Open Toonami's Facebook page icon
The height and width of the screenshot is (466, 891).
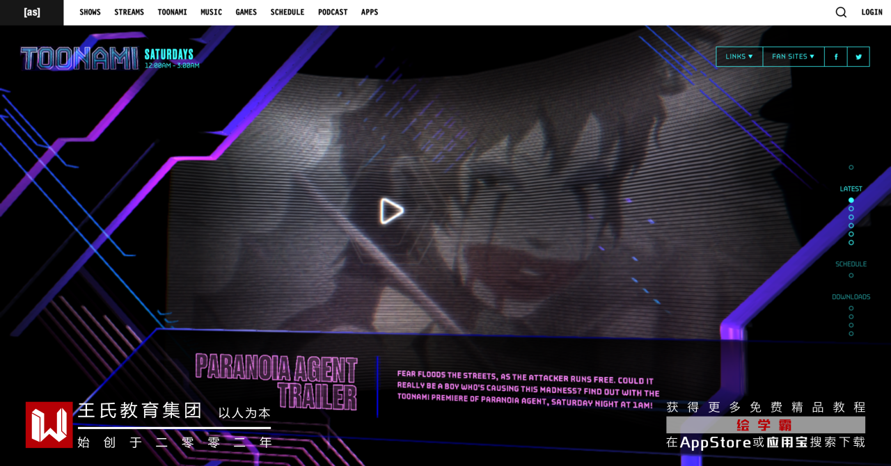pyautogui.click(x=836, y=57)
